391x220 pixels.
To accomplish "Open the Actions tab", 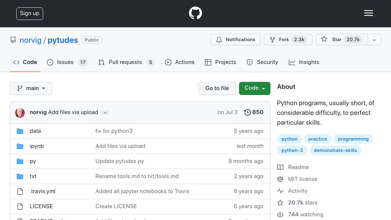I will pos(180,62).
